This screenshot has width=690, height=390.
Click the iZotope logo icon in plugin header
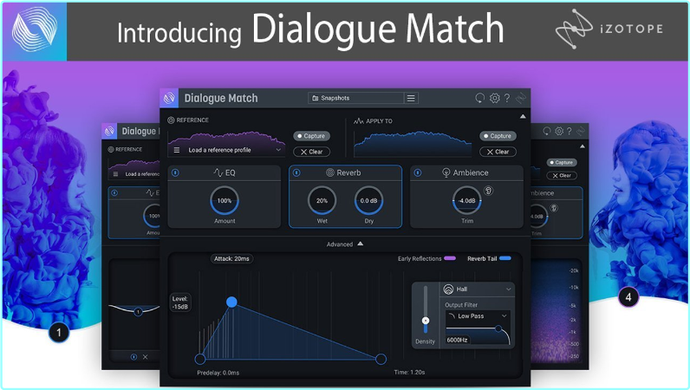click(x=521, y=98)
